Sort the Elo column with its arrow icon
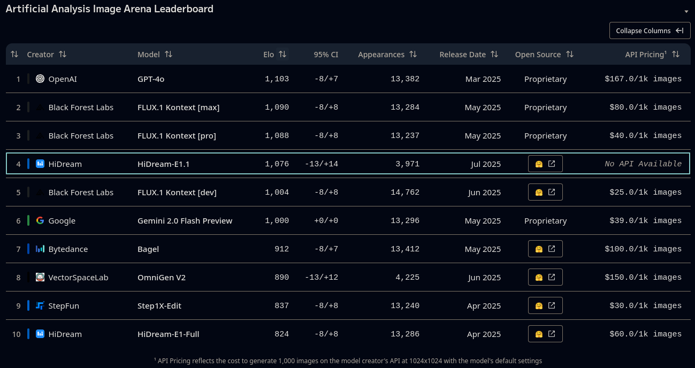This screenshot has height=368, width=695. click(282, 54)
